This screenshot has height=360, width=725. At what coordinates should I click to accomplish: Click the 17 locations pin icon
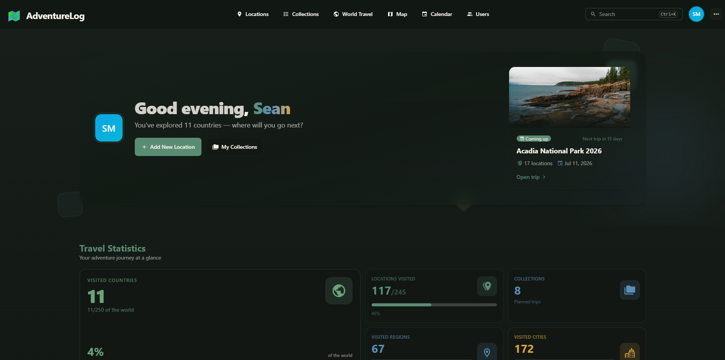[x=520, y=163]
